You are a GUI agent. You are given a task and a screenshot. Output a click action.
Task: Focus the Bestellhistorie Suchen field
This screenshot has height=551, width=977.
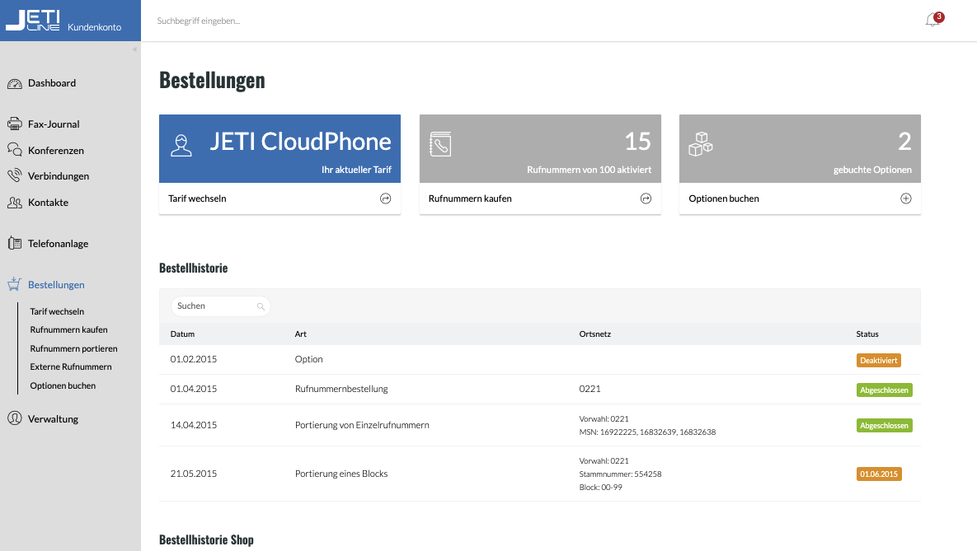[221, 306]
